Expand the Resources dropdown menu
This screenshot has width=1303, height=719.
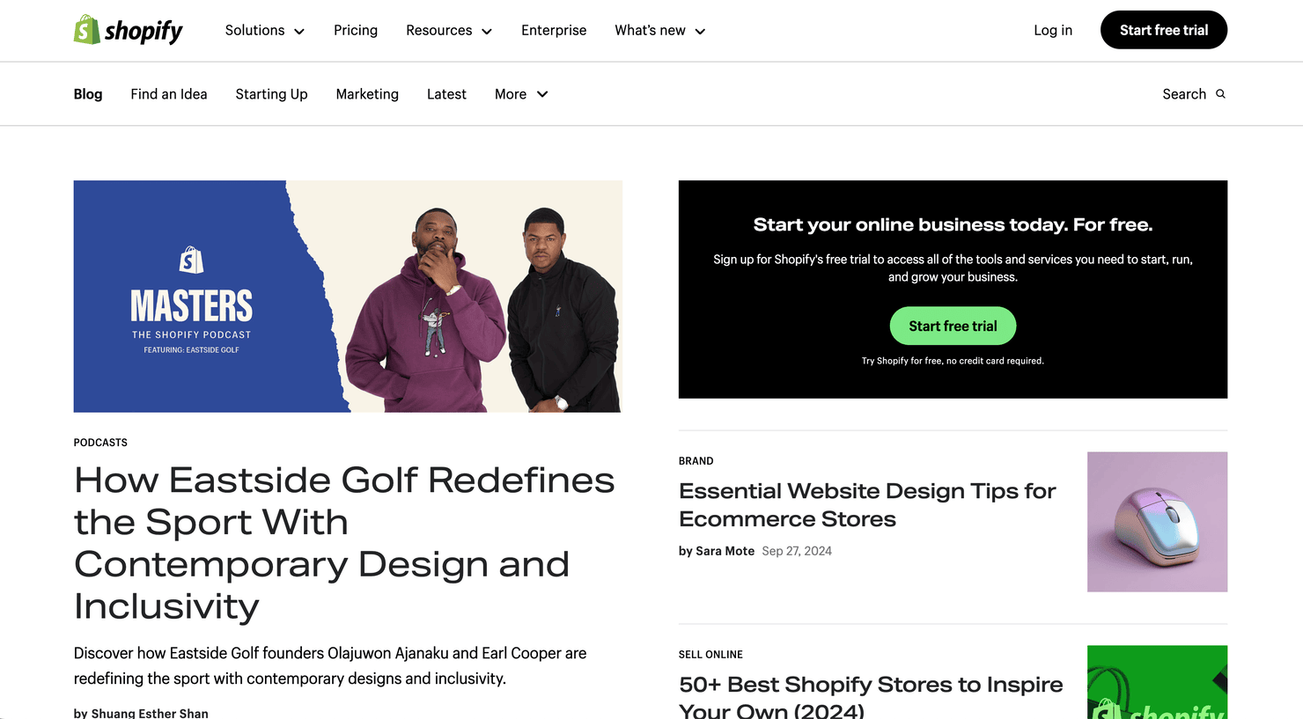[448, 30]
